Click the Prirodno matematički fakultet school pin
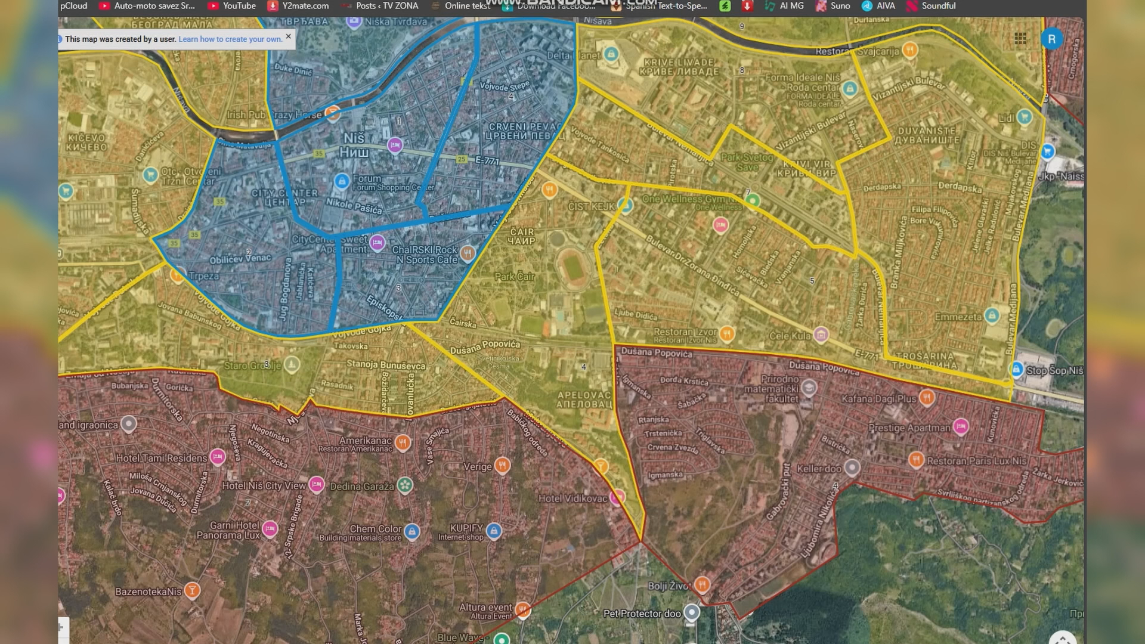 coord(809,388)
